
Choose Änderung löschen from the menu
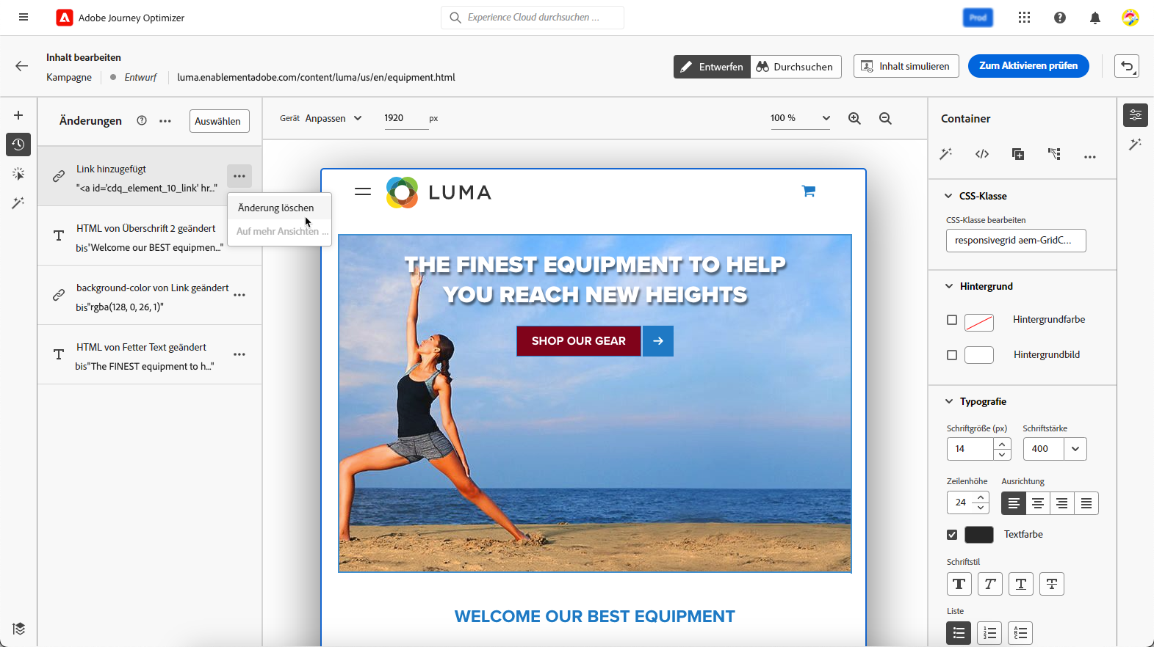click(x=279, y=208)
